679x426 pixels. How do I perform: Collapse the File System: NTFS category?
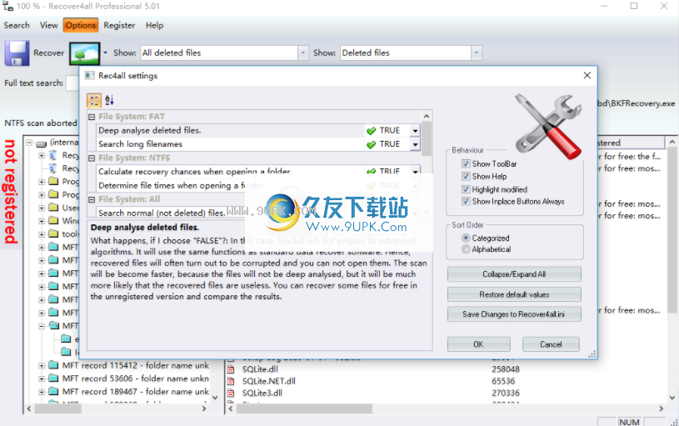click(x=92, y=158)
